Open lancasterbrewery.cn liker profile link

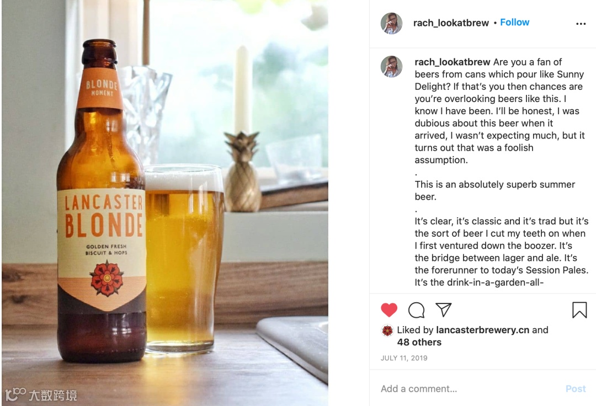pyautogui.click(x=482, y=330)
